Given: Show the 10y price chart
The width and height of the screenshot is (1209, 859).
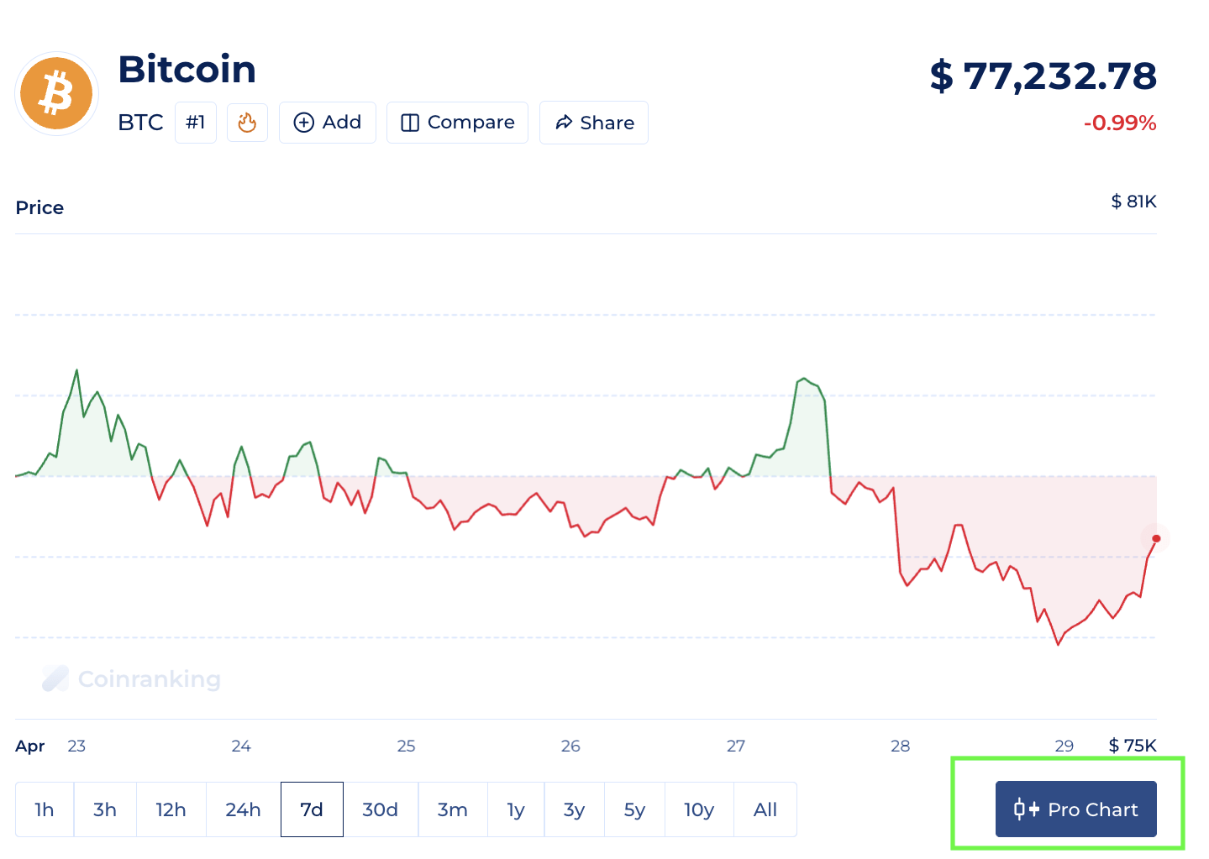Looking at the screenshot, I should (x=699, y=809).
